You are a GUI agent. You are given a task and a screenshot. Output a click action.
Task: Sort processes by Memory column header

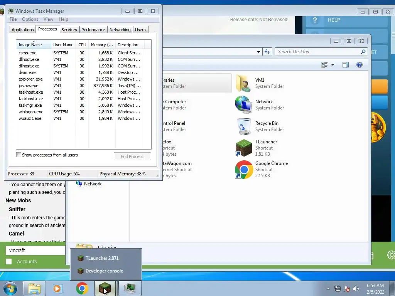pyautogui.click(x=102, y=45)
